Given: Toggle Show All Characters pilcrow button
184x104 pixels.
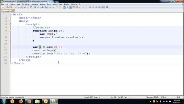Looking at the screenshot, I should point(68,7).
